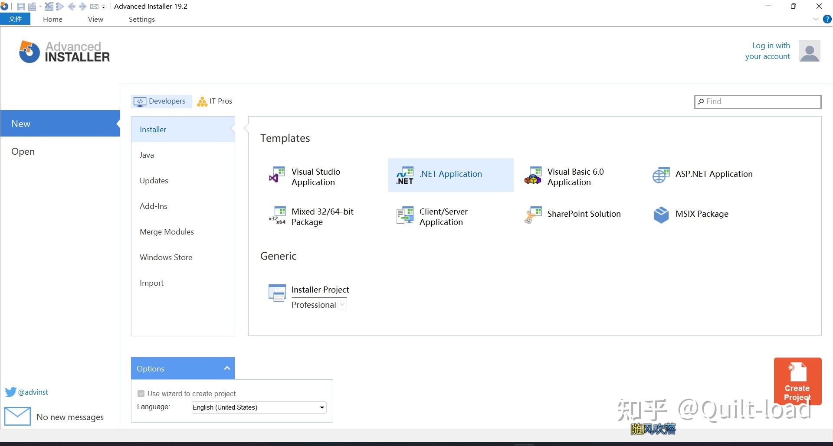
Task: Uncheck Use wizard to create project
Action: point(141,393)
